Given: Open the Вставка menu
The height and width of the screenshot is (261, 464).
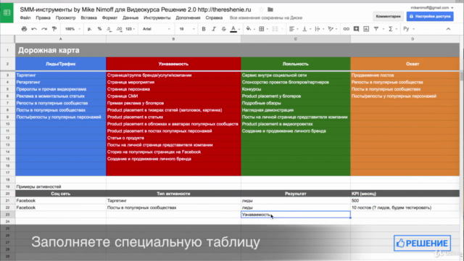Looking at the screenshot, I should [88, 17].
